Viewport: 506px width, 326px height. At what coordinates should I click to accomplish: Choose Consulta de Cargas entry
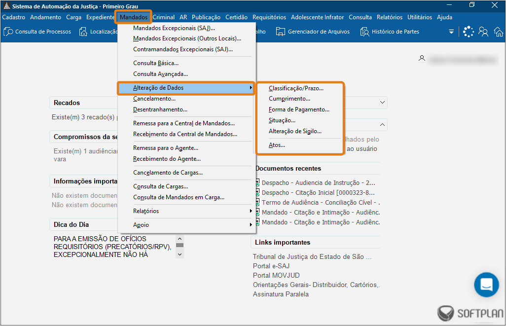click(x=186, y=186)
